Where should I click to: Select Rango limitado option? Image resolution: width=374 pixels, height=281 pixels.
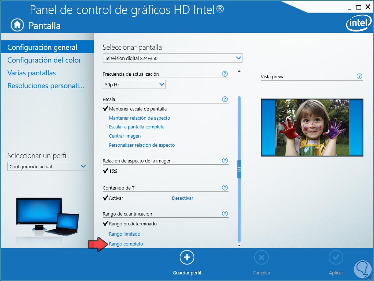click(125, 234)
